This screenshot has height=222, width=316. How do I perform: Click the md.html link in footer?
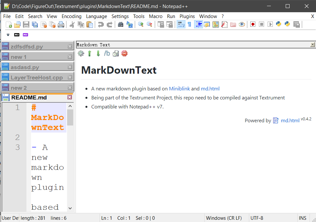290,120
